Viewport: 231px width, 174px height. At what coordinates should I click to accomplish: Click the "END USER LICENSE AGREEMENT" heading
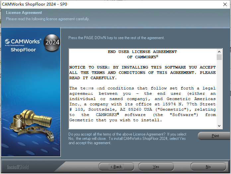pyautogui.click(x=142, y=52)
